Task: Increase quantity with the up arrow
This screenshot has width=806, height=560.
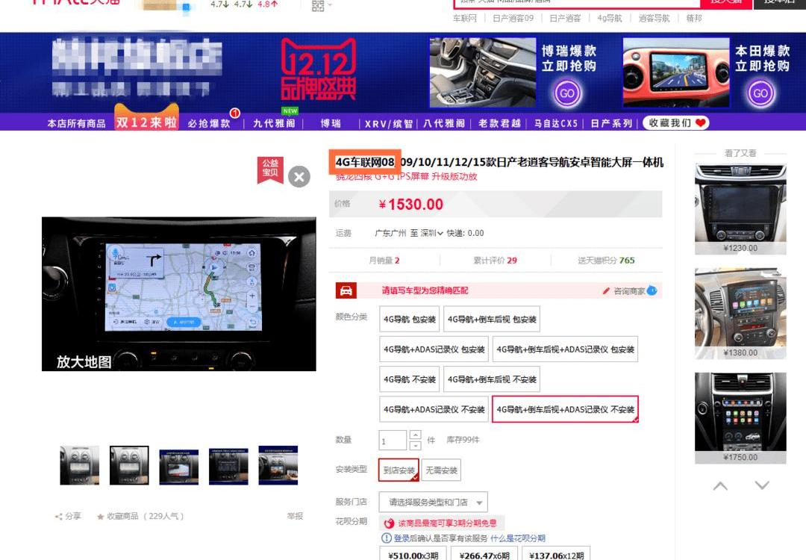Action: [416, 435]
